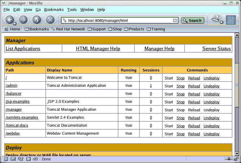Click the online/offline connection status icon

pyautogui.click(x=229, y=159)
